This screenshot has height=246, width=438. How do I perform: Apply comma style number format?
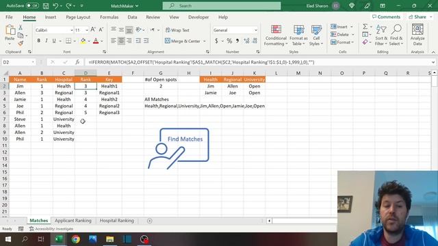pyautogui.click(x=237, y=41)
